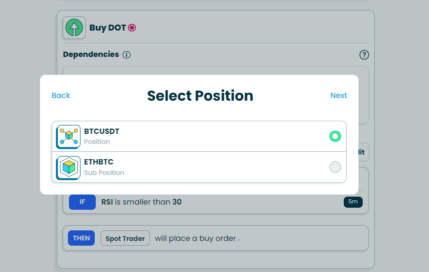Image resolution: width=429 pixels, height=272 pixels.
Task: Open the Spot Trader chip
Action: [125, 238]
